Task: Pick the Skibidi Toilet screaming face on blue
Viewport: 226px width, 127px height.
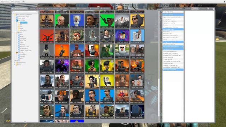Action: 92,96
